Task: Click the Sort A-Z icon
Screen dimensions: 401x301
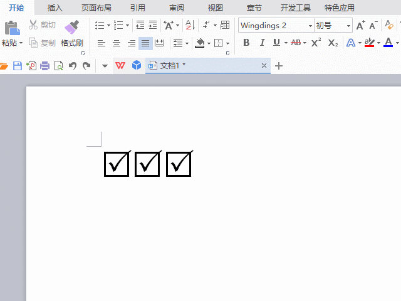Action: [190, 25]
